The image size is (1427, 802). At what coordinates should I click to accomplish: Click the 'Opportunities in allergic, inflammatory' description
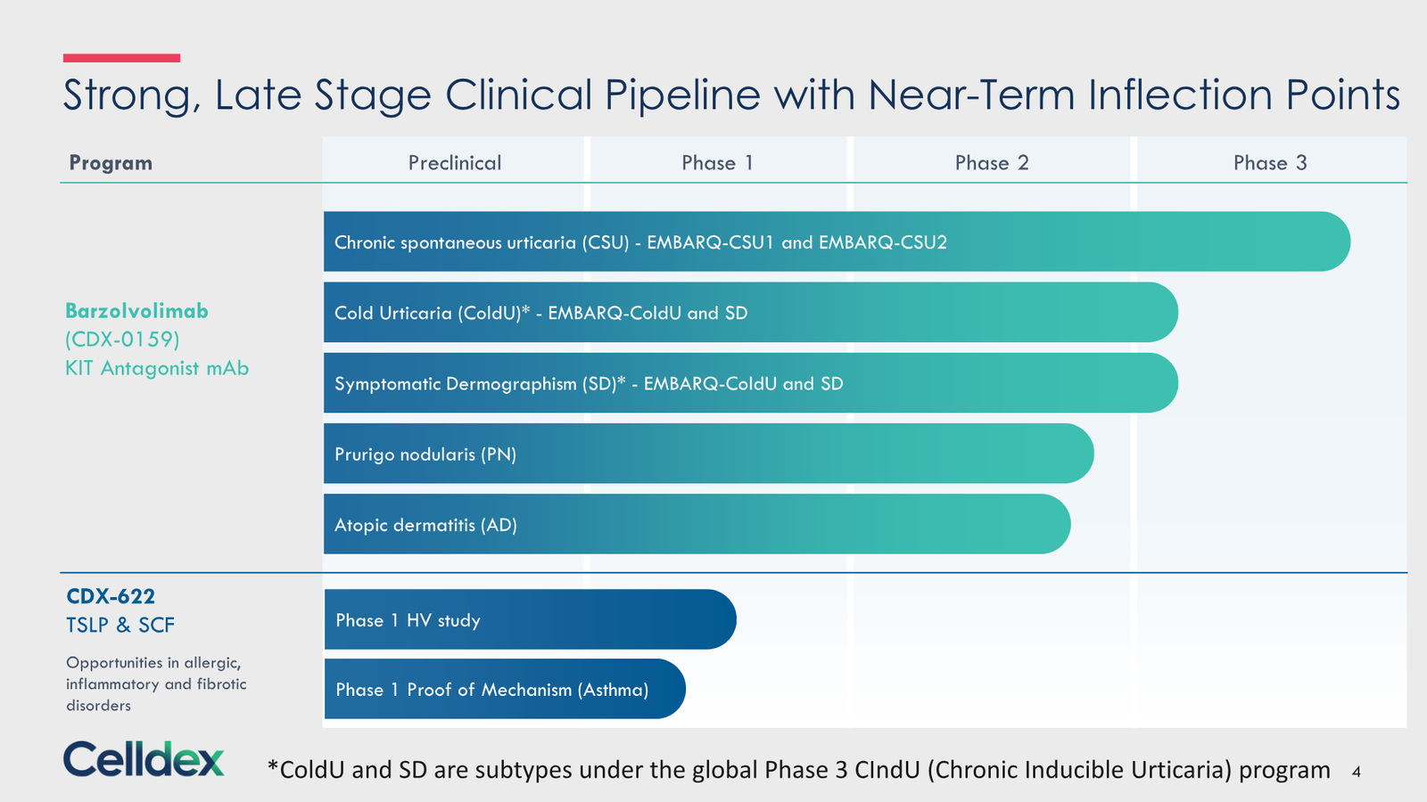(x=156, y=683)
